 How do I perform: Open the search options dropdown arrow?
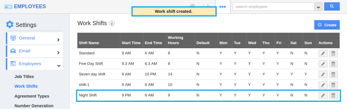318,7
